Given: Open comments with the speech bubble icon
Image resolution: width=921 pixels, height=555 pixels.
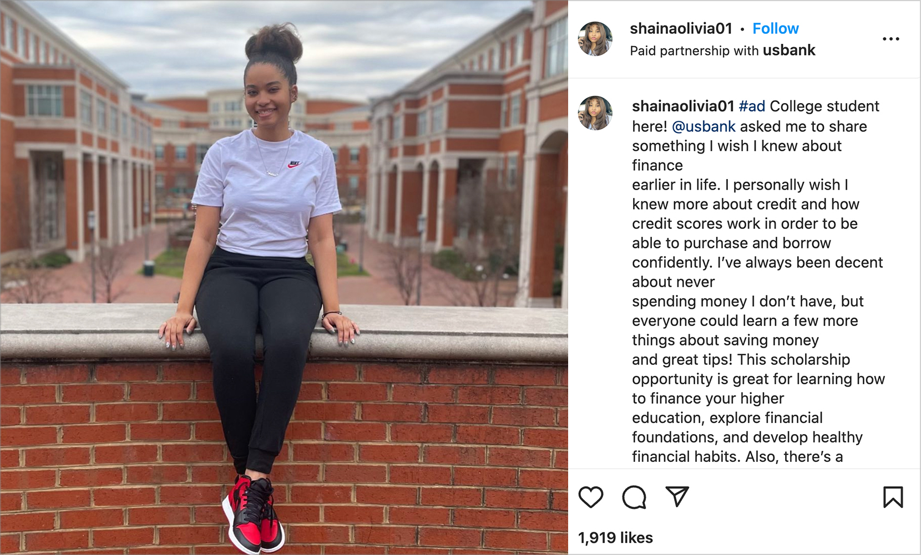Looking at the screenshot, I should pyautogui.click(x=634, y=497).
